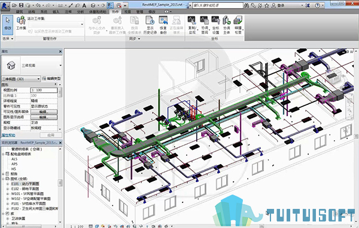
Task: Click the Help question mark icon
Action: coord(317,5)
